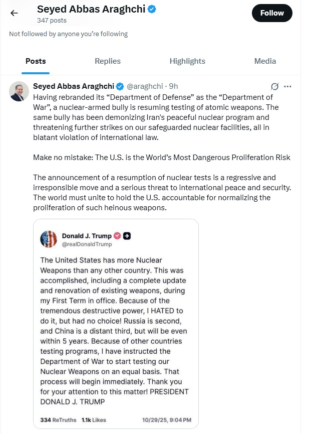Click verified badge next to @araghchi
Viewport: 311px width, 434px height.
[120, 86]
